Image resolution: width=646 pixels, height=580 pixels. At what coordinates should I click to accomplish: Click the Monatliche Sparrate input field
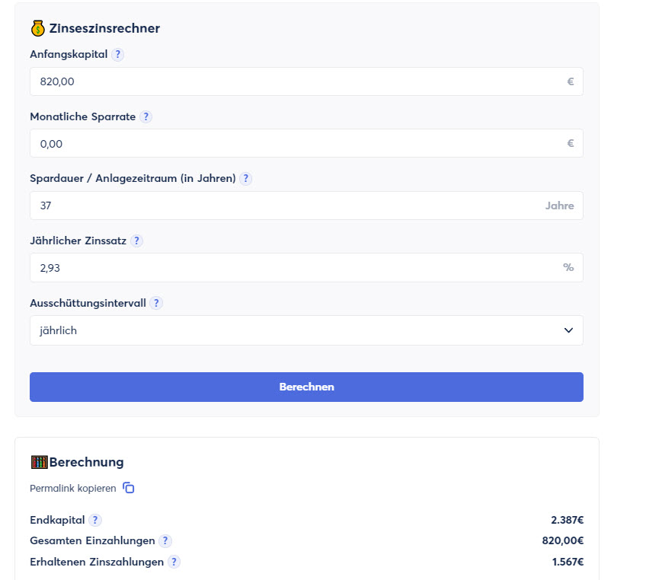pos(297,143)
